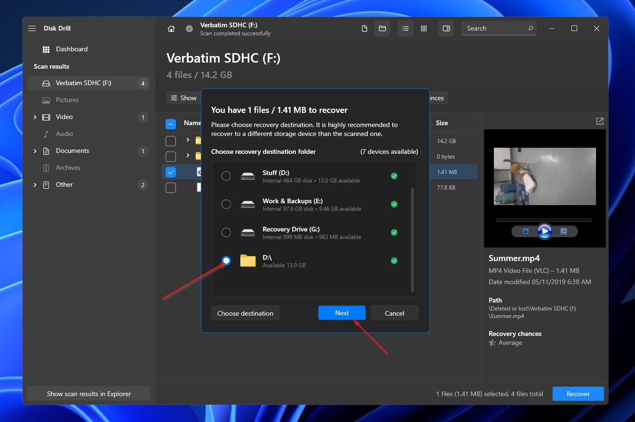The height and width of the screenshot is (422, 635).
Task: Click the Size column header
Action: point(442,123)
